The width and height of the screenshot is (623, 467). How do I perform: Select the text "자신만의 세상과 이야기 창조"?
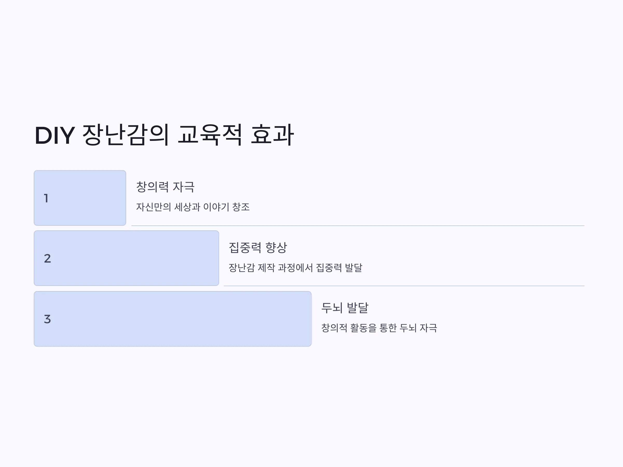pyautogui.click(x=193, y=207)
